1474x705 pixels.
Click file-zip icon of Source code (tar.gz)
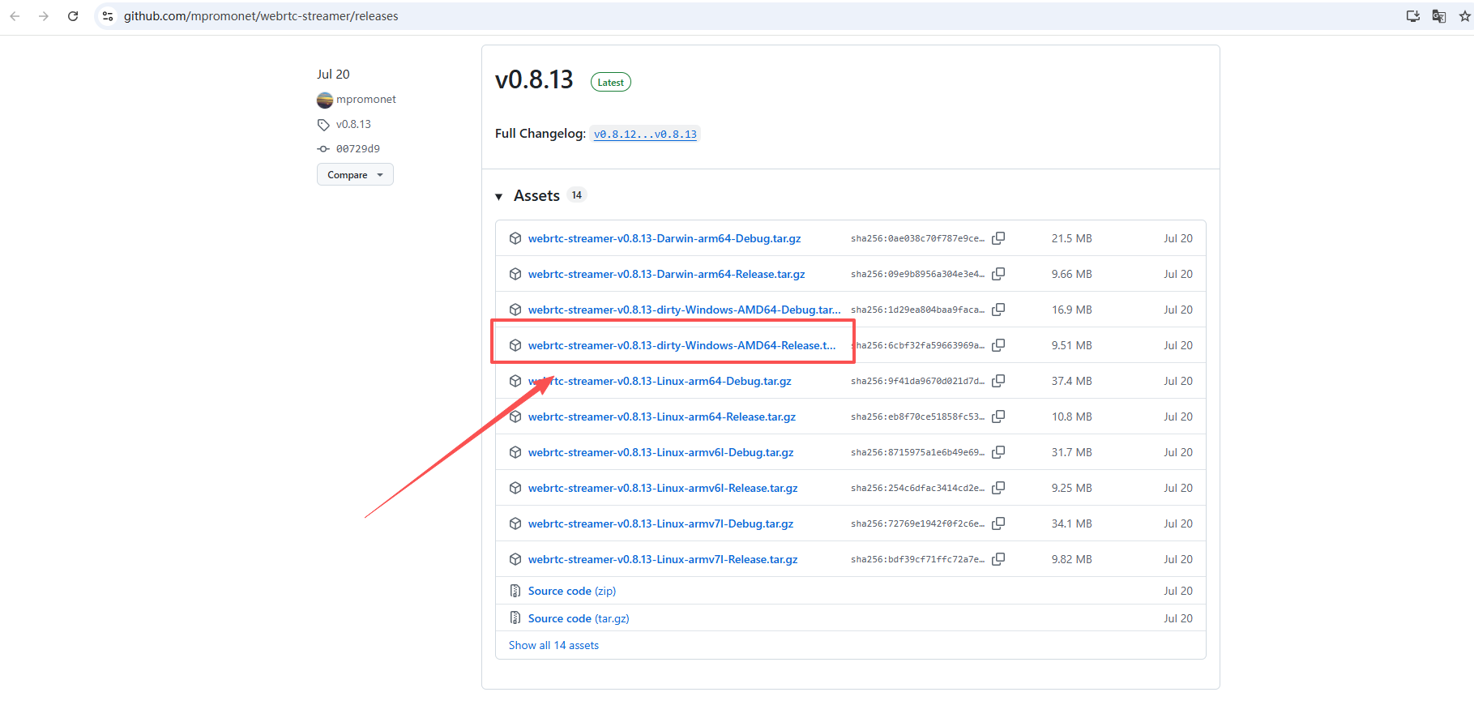coord(515,618)
